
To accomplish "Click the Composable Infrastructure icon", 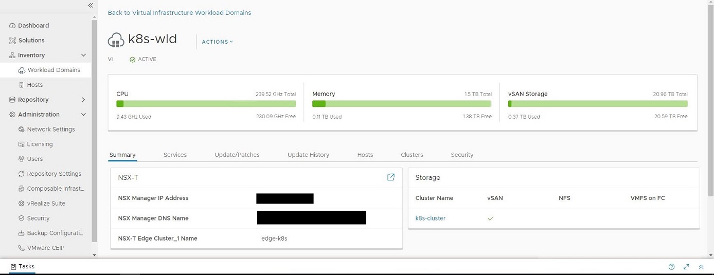I will (22, 189).
